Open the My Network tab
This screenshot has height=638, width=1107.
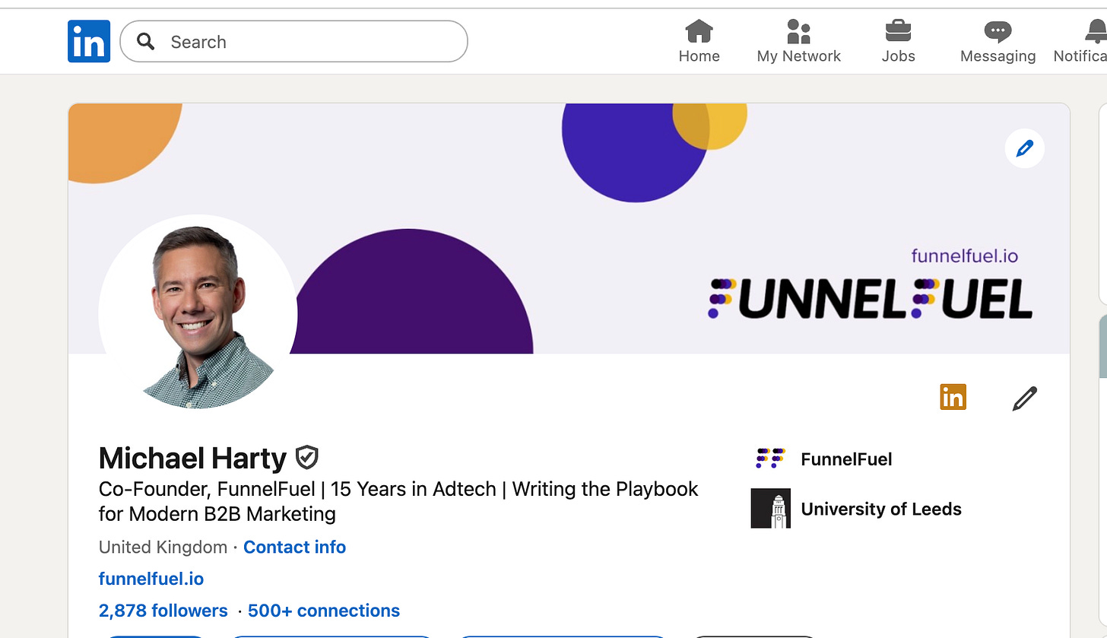tap(798, 42)
